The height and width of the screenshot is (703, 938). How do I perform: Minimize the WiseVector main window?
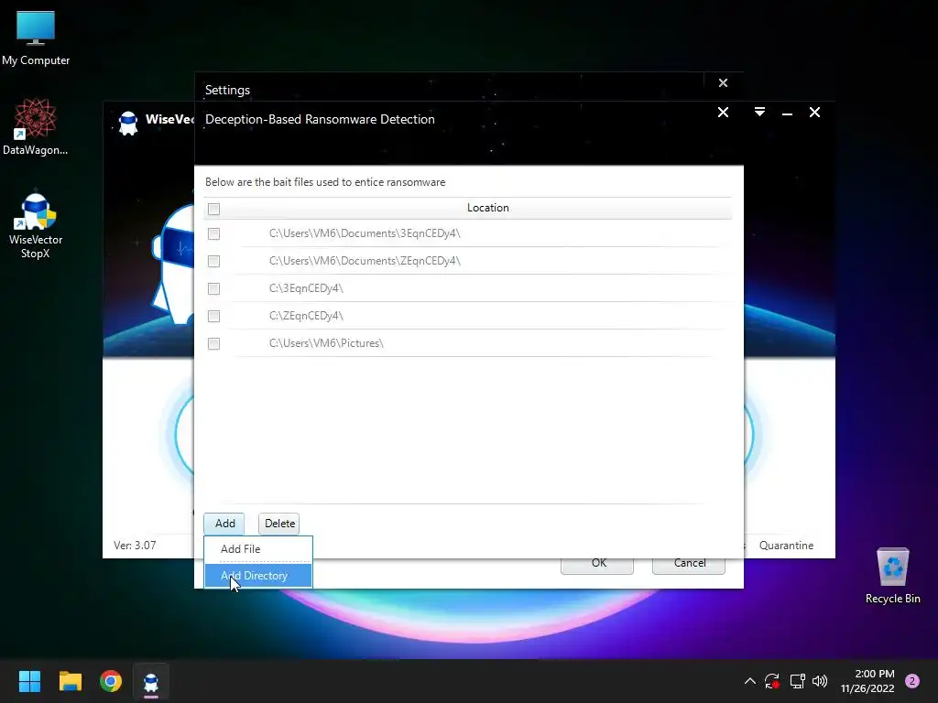(x=787, y=113)
